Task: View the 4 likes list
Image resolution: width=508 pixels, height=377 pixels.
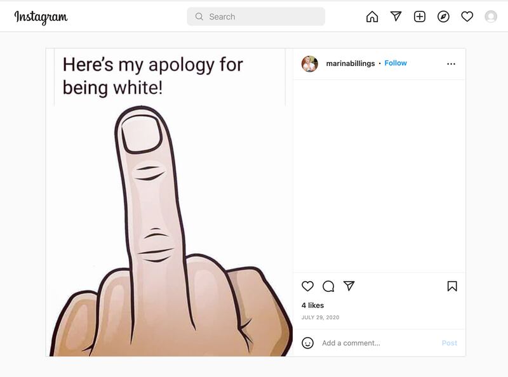Action: click(312, 305)
